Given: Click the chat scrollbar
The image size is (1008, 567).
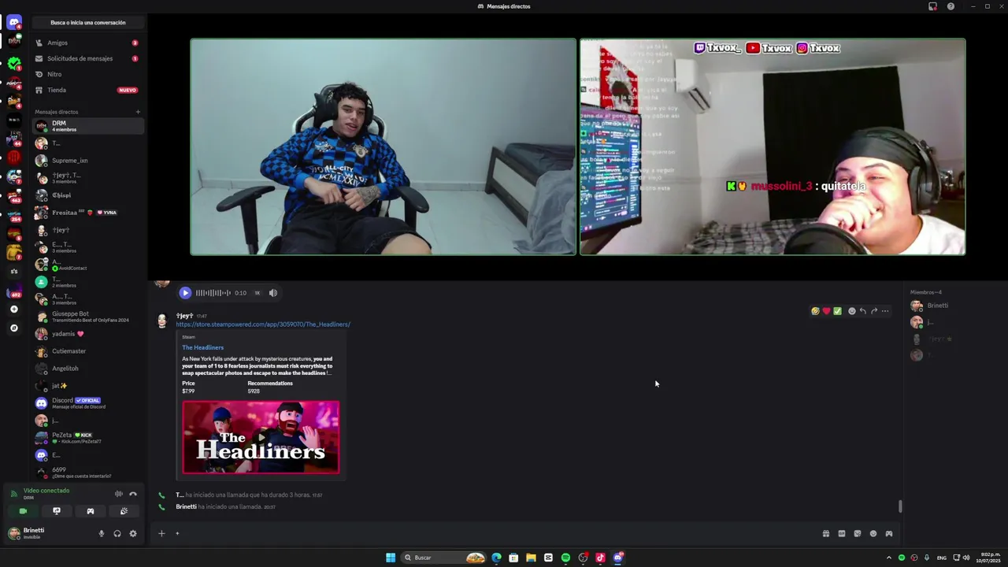Looking at the screenshot, I should (x=900, y=506).
